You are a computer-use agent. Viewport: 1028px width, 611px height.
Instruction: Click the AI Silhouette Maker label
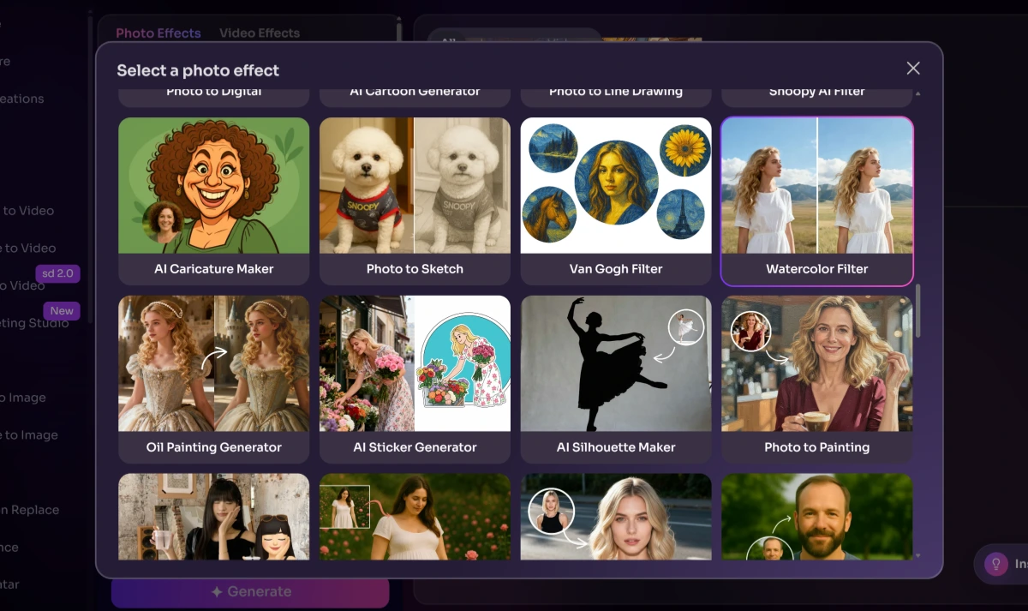pos(616,447)
